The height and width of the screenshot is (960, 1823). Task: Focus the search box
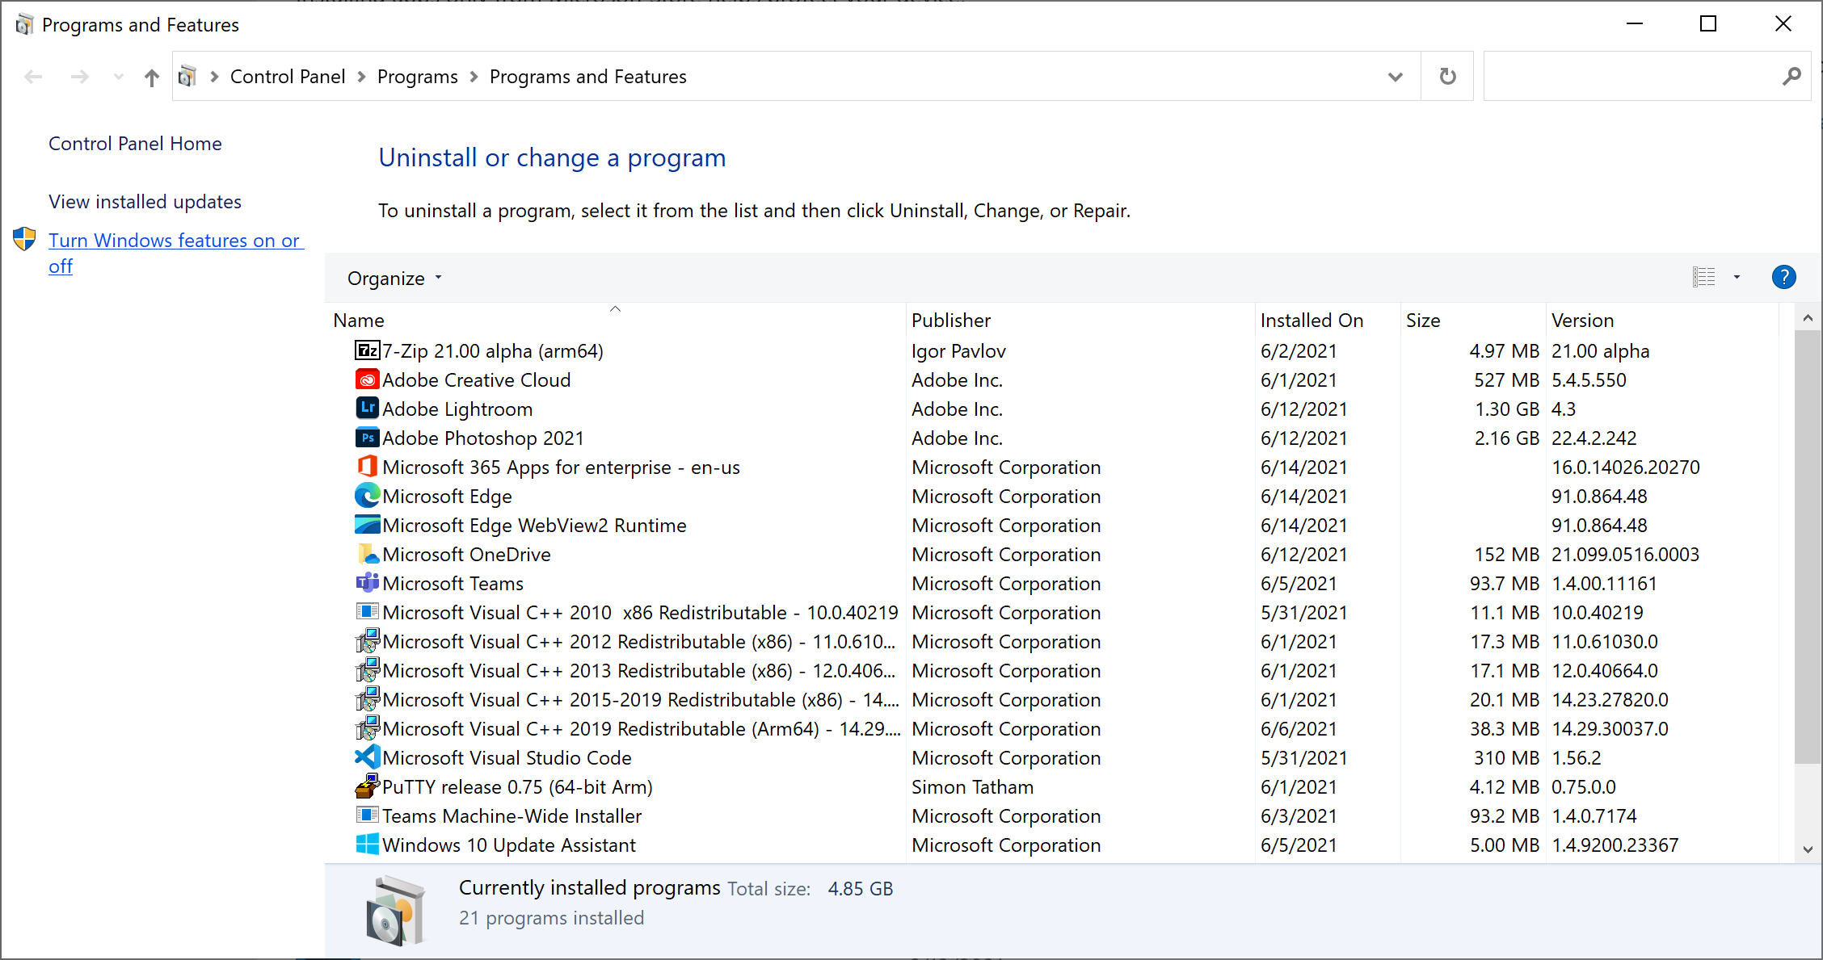[x=1632, y=77]
